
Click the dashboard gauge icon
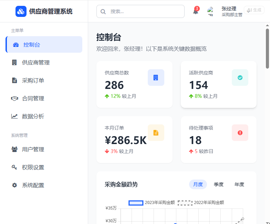point(16,45)
